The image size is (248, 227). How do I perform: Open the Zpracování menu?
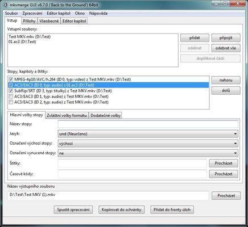coord(32,14)
